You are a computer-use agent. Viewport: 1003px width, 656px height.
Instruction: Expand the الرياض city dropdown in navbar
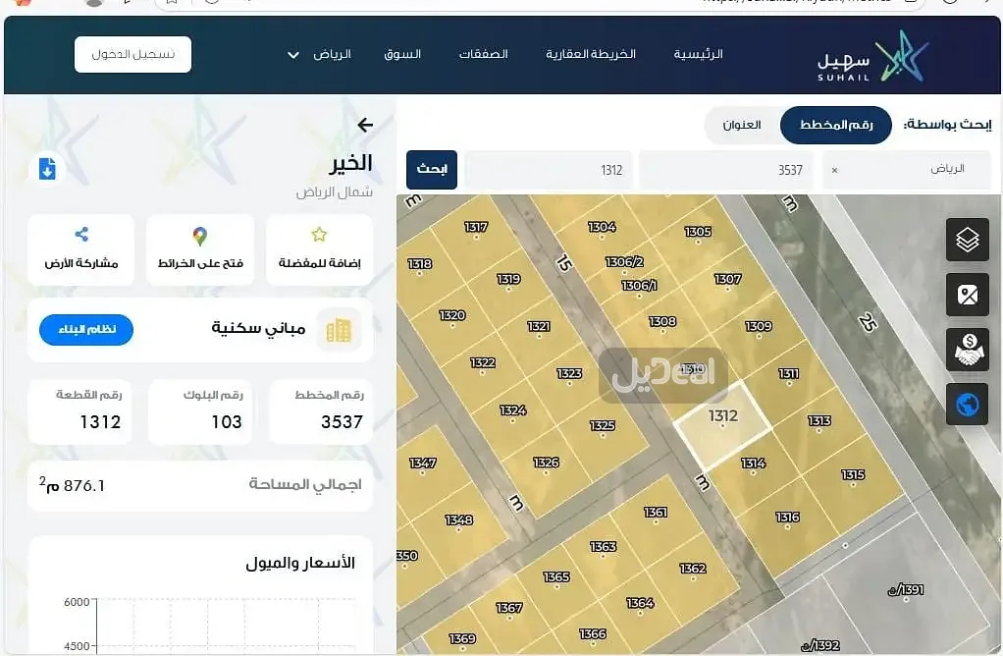pyautogui.click(x=320, y=54)
